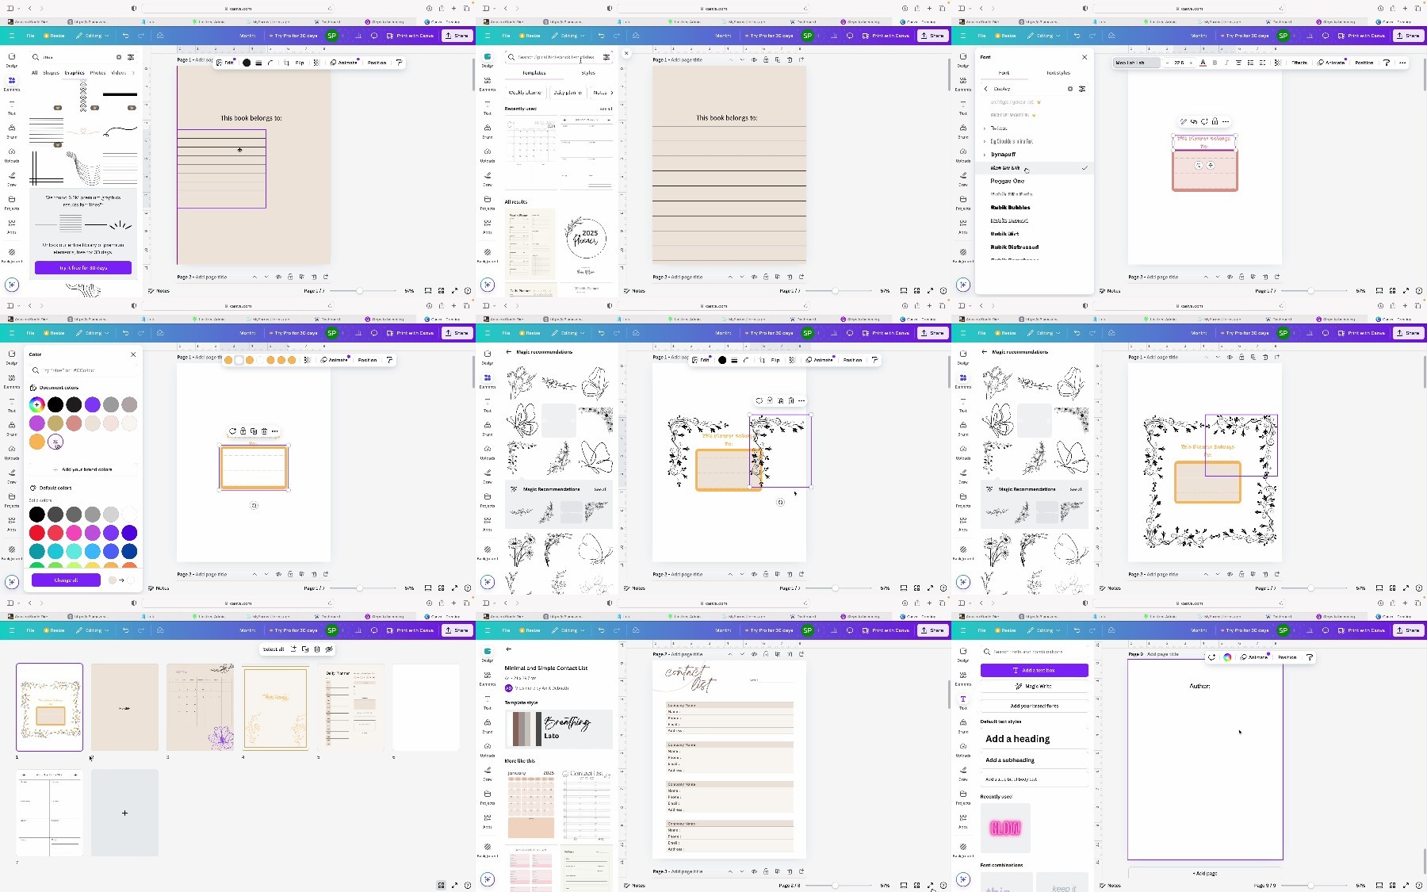The height and width of the screenshot is (892, 1427).
Task: Open the Shapes tab in the lines search
Action: (x=51, y=73)
